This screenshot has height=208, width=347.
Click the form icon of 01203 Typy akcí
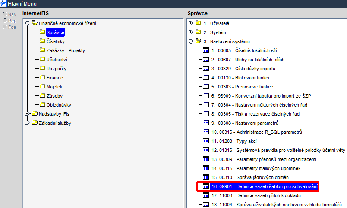coord(206,141)
